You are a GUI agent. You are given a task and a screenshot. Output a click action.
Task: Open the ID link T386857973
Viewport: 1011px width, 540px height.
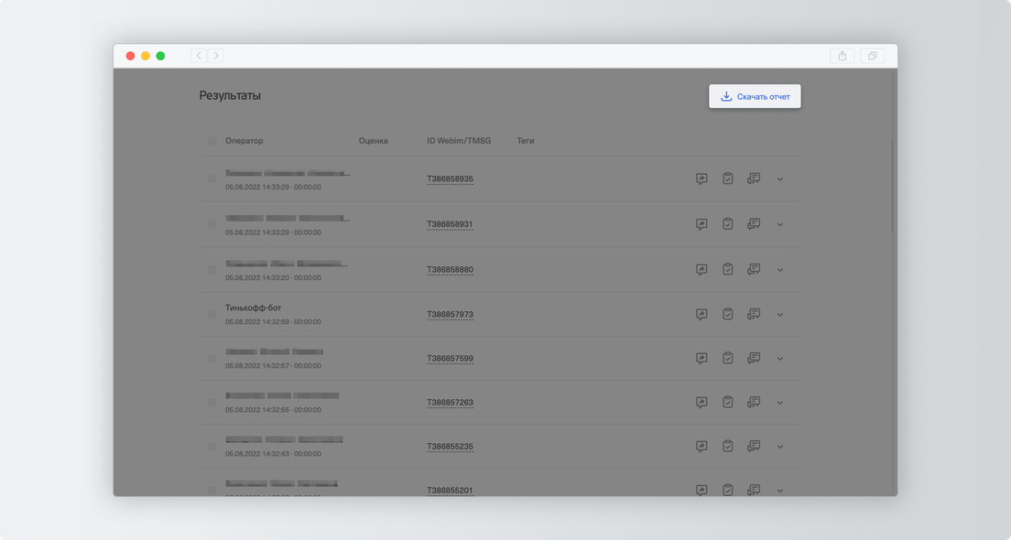pyautogui.click(x=450, y=315)
